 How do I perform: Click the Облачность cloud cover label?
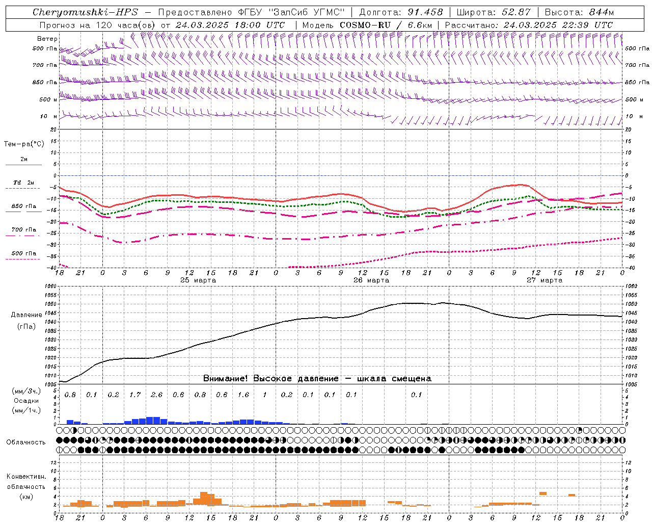click(x=26, y=442)
